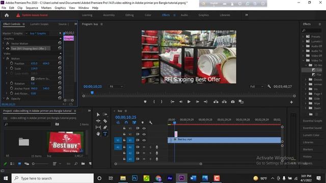Expand the Presets effects folder
Viewport: 326px width, 183px height.
coord(303,37)
